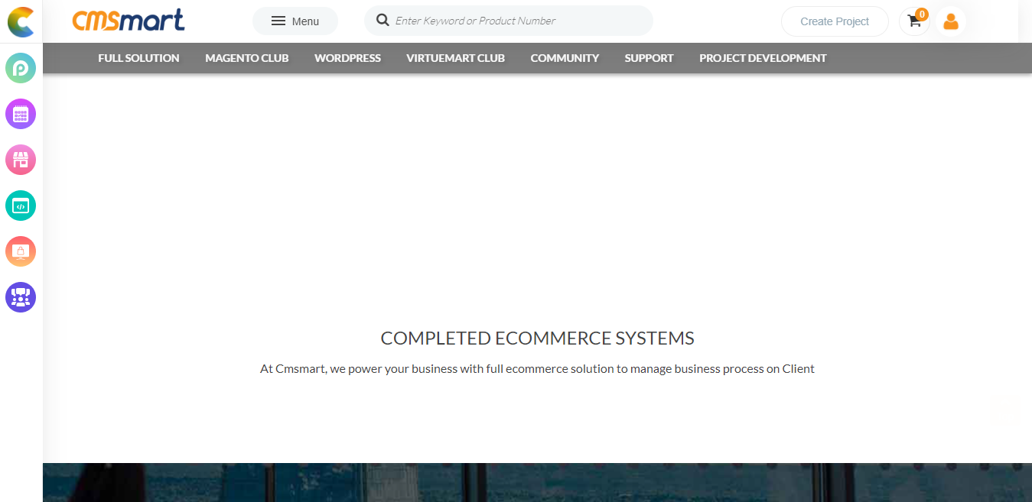This screenshot has width=1032, height=502.
Task: Open the WordPress menu item
Action: coord(347,58)
